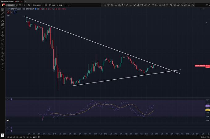The height and width of the screenshot is (139, 210).
Task: Toggle hide all drawings eye icon in sidebar
Action: [x=2, y=60]
